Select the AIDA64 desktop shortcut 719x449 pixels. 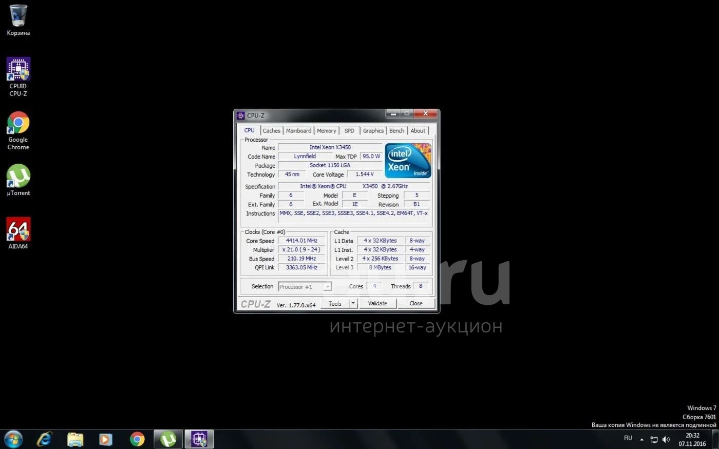point(18,233)
